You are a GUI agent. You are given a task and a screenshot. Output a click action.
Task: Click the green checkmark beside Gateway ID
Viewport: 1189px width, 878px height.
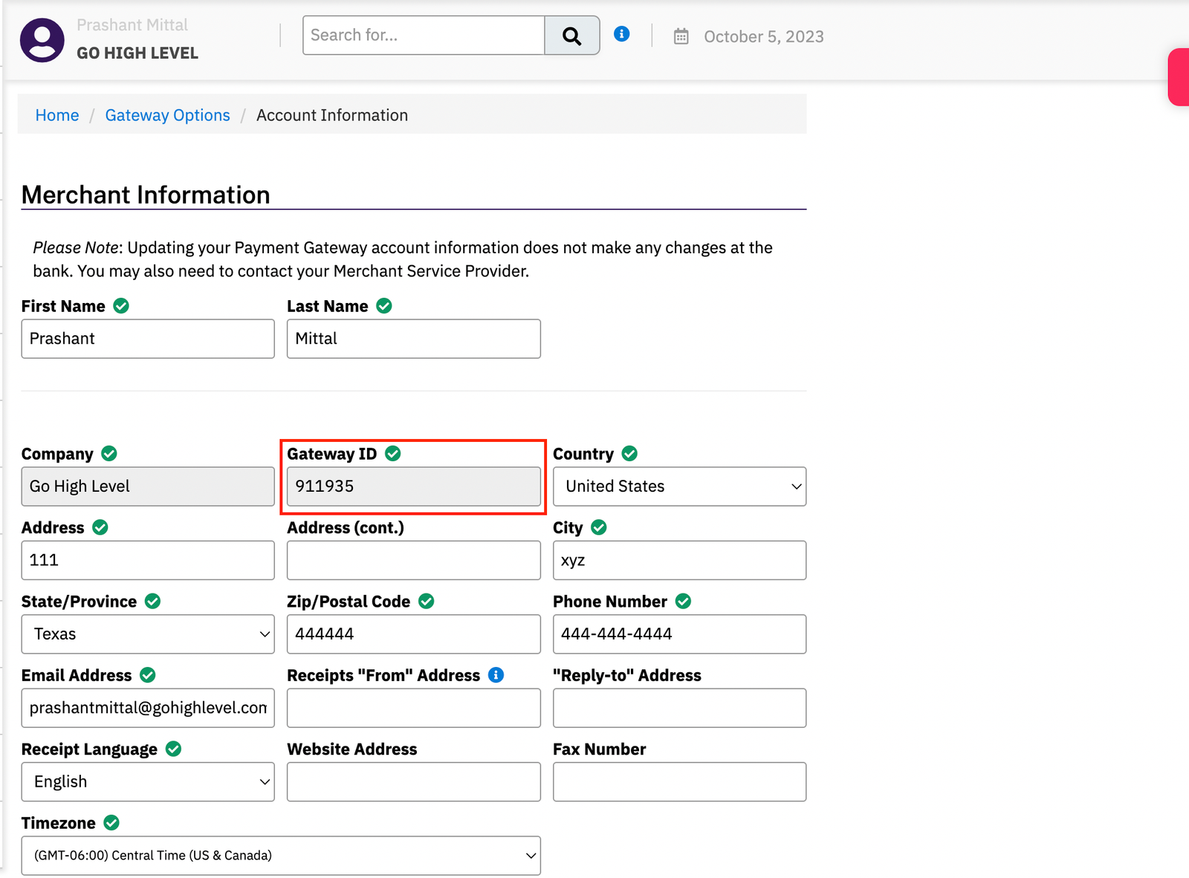pos(393,454)
